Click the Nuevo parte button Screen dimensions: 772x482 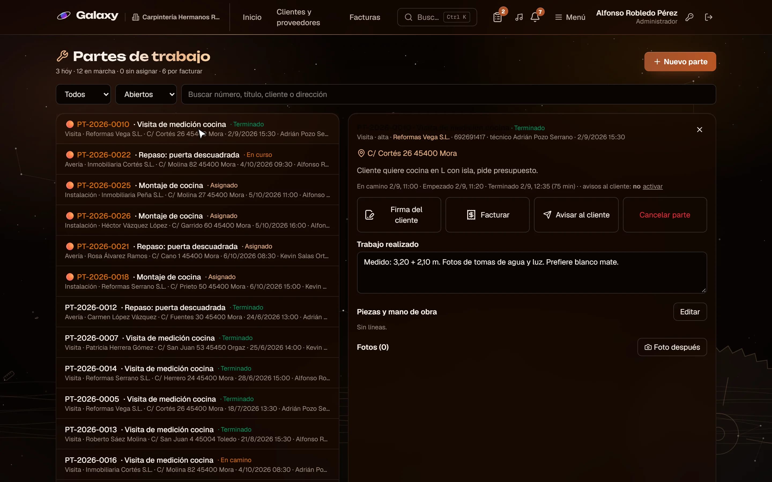(x=680, y=62)
